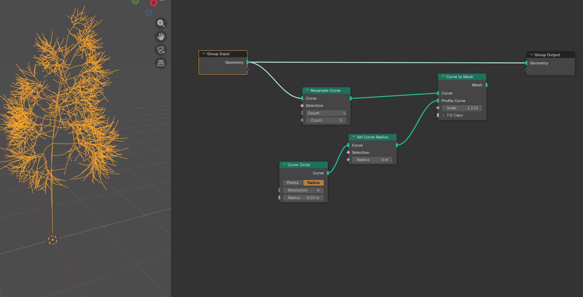
Task: Toggle the camera view icon
Action: click(x=161, y=50)
